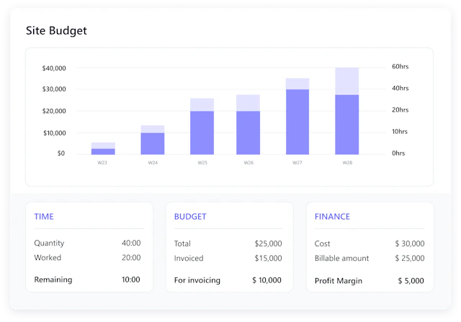Click the 20:00 worked value
This screenshot has height=322, width=461.
pos(131,258)
